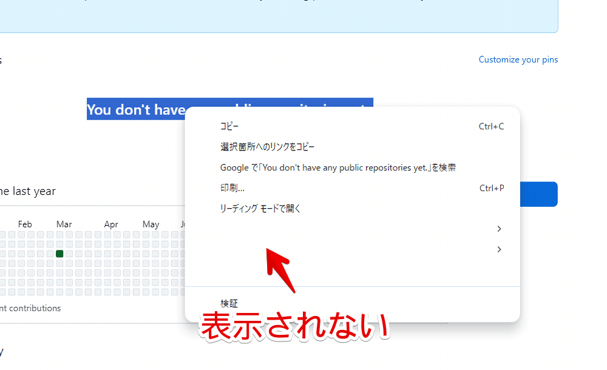
Task: Click the "Feb" month label
Action: click(x=25, y=224)
